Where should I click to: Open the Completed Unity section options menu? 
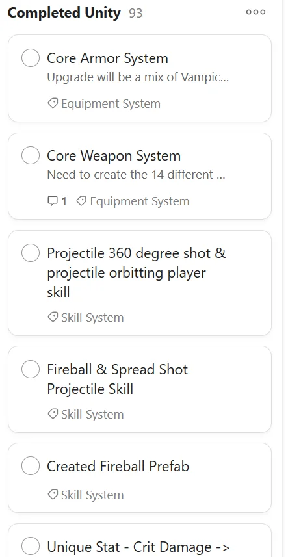coord(255,12)
